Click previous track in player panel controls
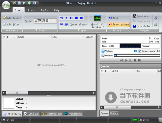Image resolution: width=162 pixels, height=123 pixels. click(x=121, y=60)
